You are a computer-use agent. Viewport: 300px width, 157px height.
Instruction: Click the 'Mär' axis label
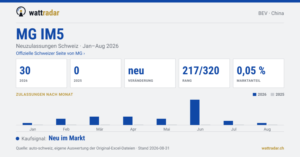click(100, 129)
